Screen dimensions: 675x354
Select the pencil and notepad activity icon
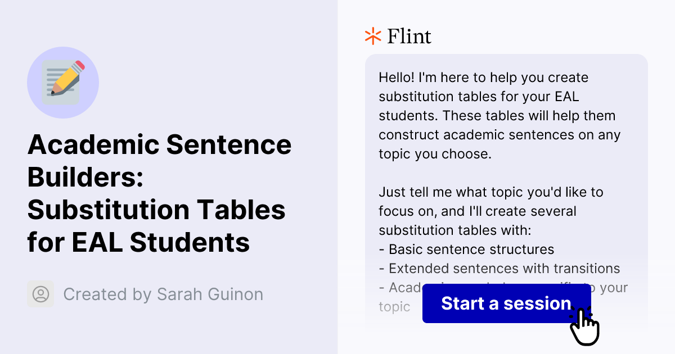(64, 83)
